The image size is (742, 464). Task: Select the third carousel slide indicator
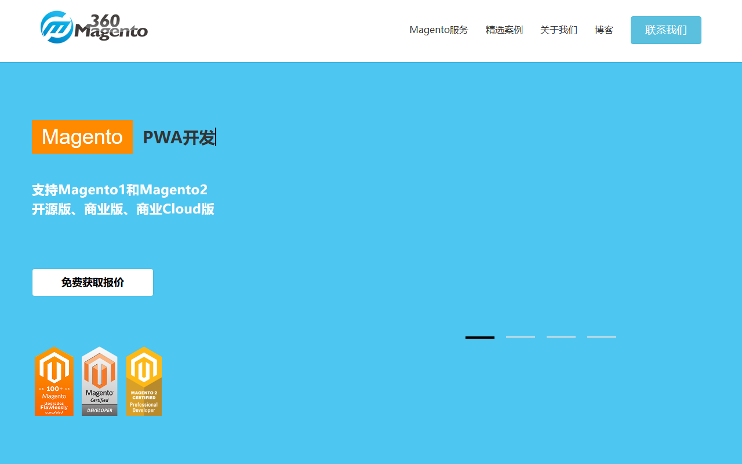point(561,337)
